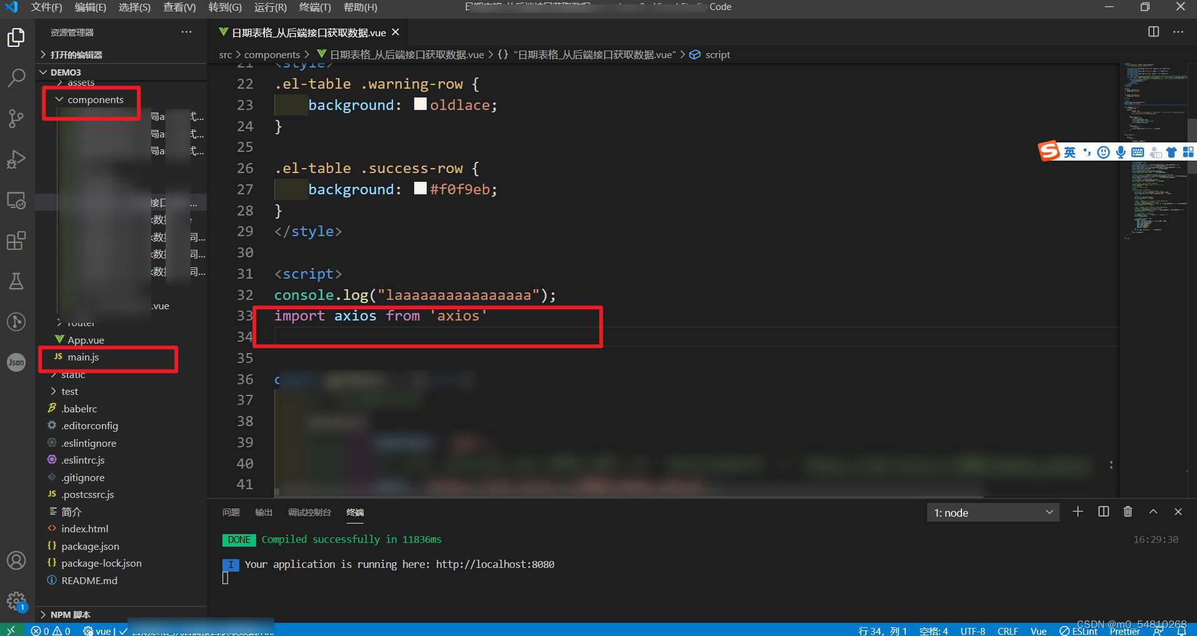The width and height of the screenshot is (1197, 636).
Task: Collapse the DEMO3 project section
Action: tap(121, 72)
